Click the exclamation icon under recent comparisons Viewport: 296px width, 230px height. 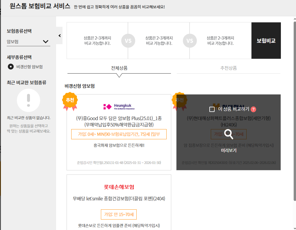click(28, 100)
